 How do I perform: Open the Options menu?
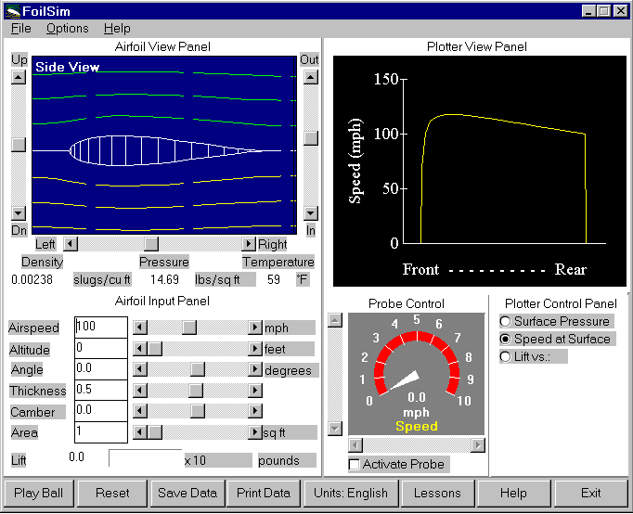67,29
